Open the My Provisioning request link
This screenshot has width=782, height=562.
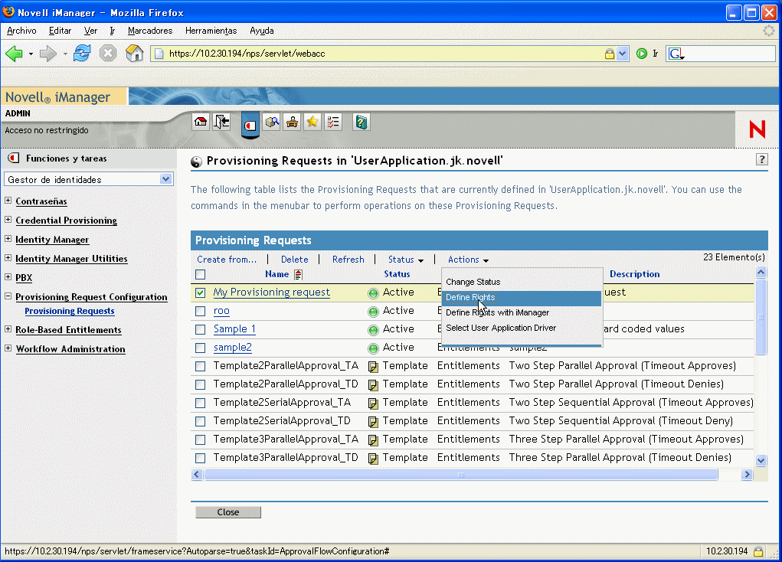coord(271,292)
